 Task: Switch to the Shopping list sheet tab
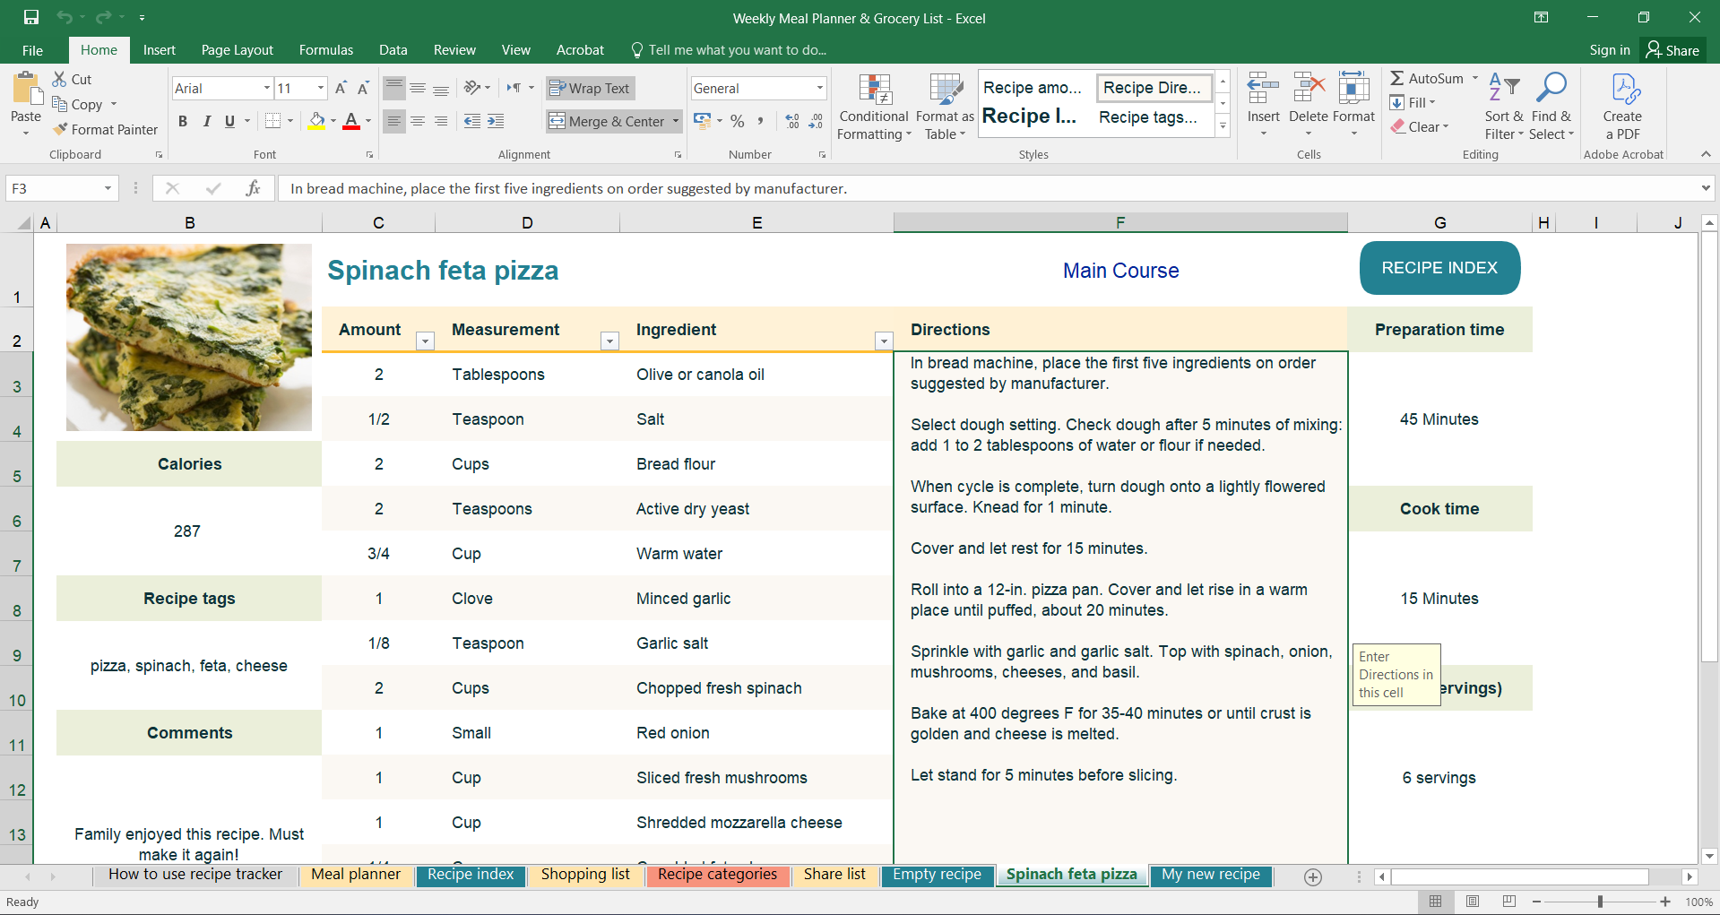pos(585,875)
